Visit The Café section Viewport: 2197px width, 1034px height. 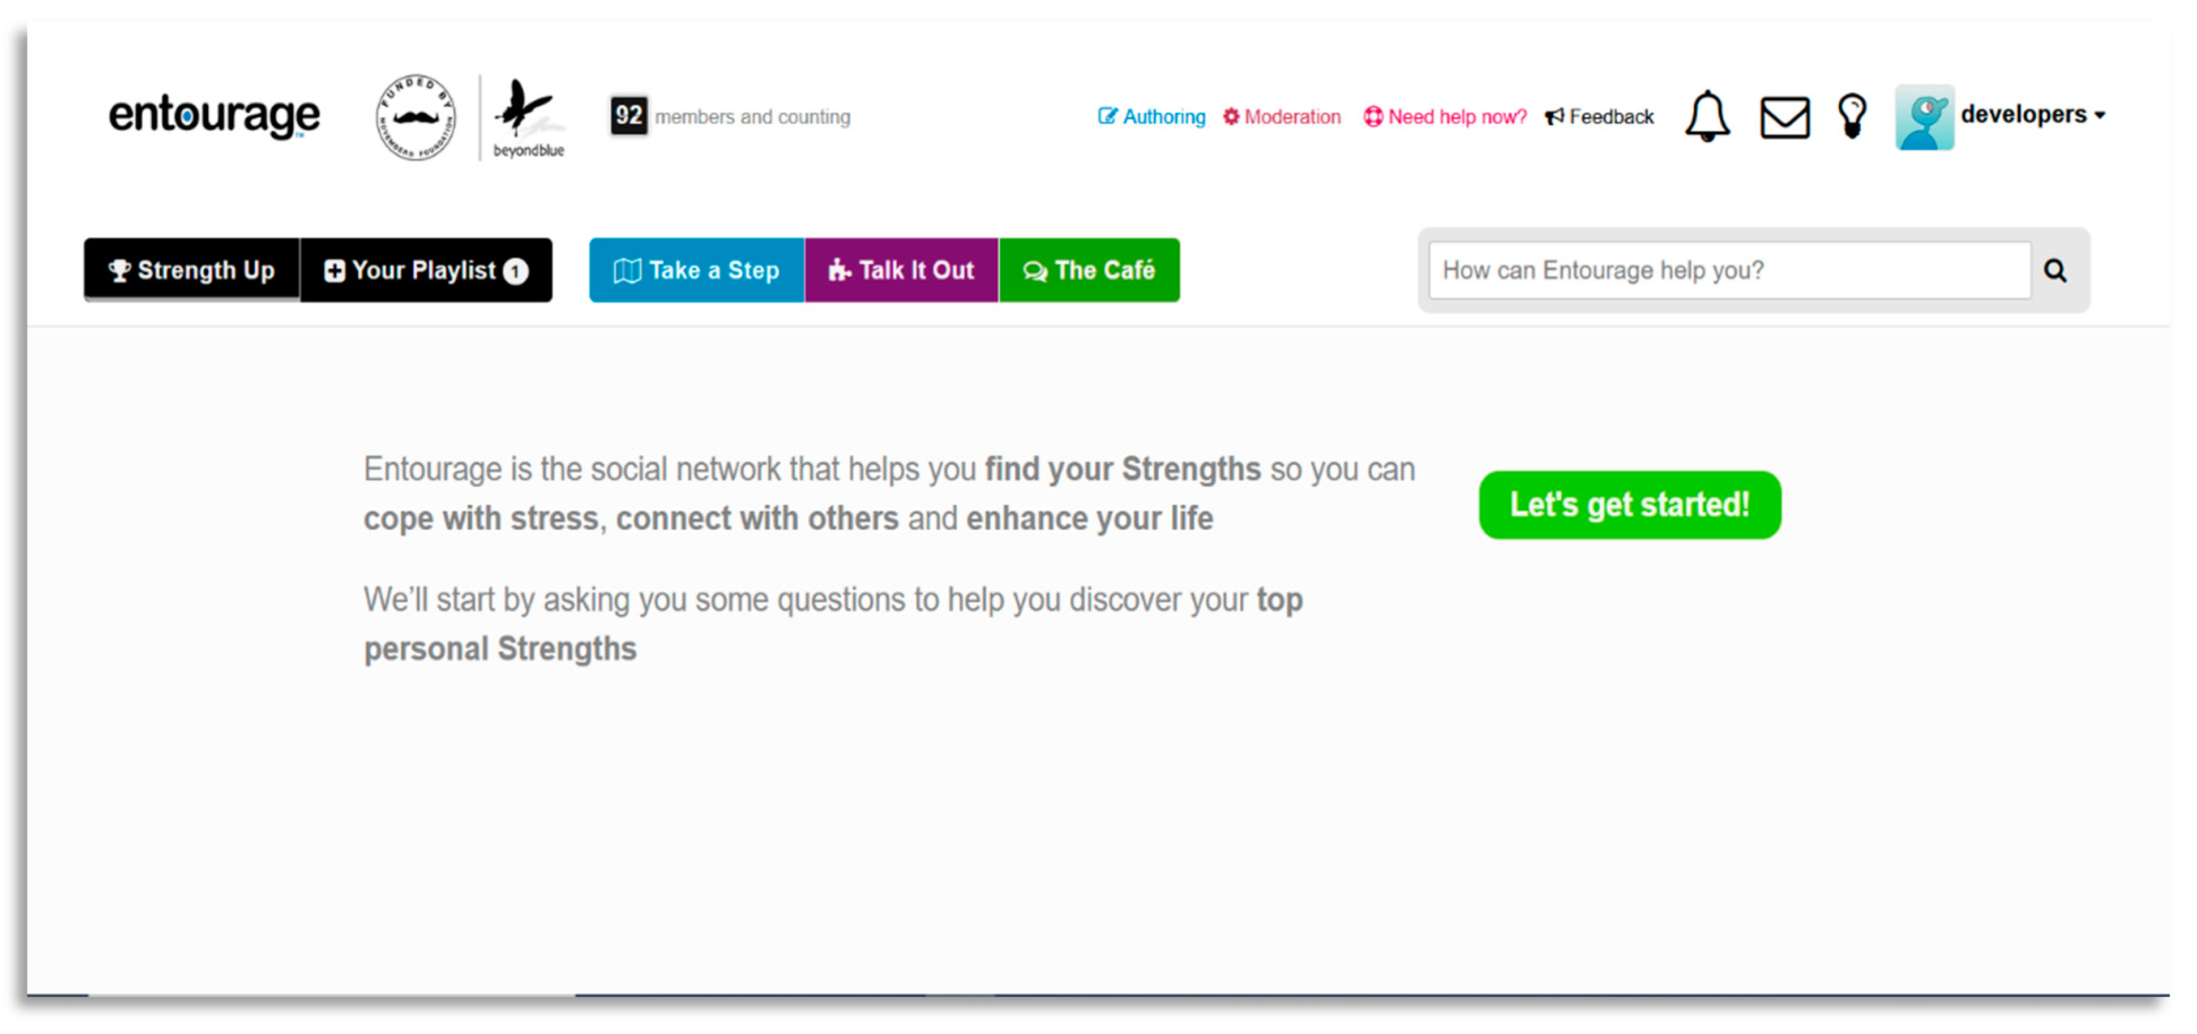pyautogui.click(x=1089, y=270)
